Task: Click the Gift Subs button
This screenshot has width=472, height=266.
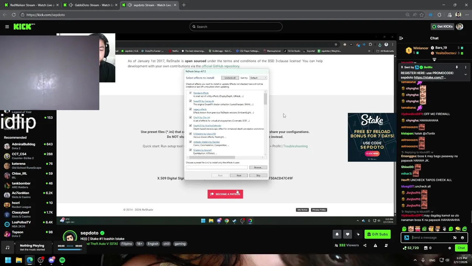Action: [377, 234]
